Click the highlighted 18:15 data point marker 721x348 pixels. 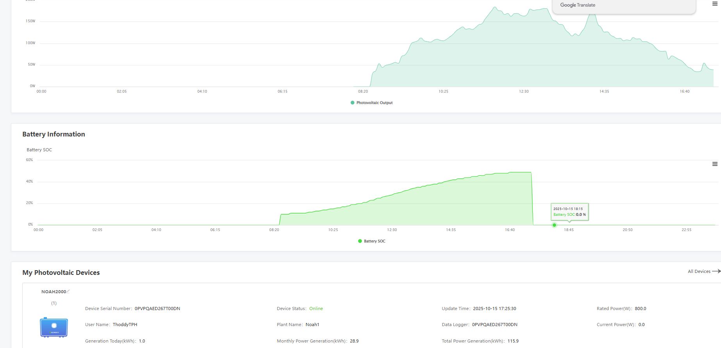[x=554, y=225]
